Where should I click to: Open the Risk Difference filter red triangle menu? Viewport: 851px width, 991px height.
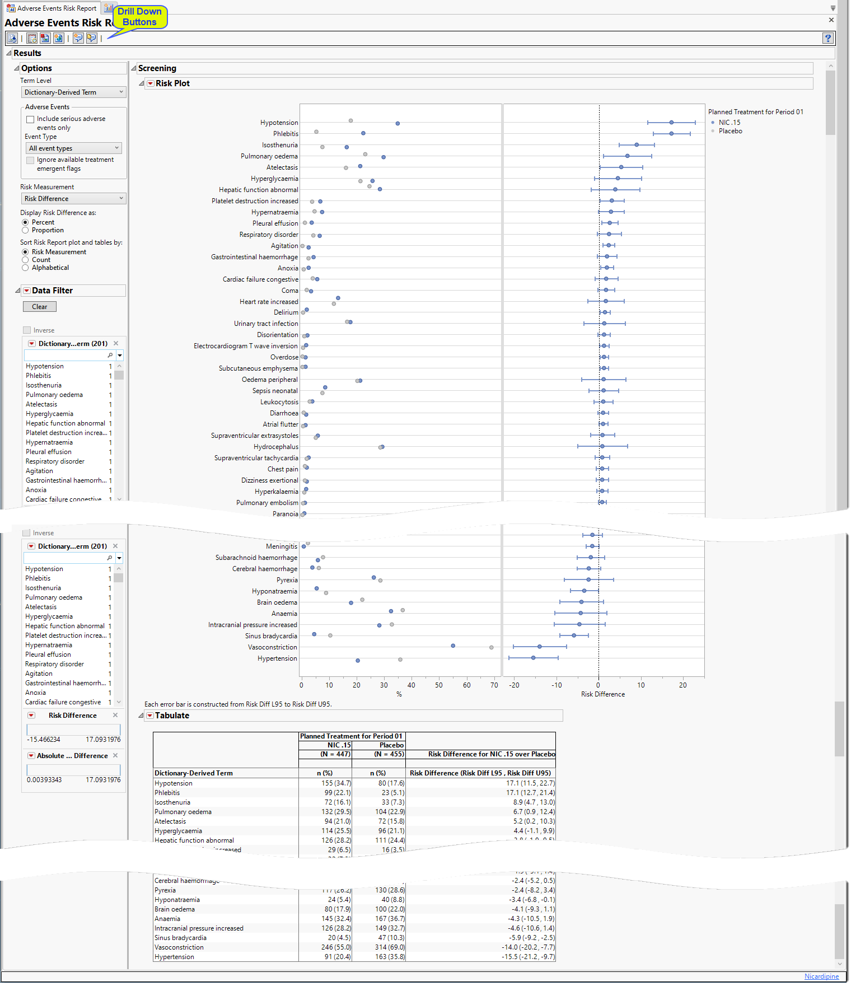[x=31, y=716]
